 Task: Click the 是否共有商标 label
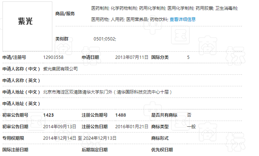point(164,115)
